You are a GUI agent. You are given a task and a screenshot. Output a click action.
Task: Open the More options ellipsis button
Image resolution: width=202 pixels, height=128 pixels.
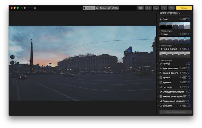click(x=148, y=8)
